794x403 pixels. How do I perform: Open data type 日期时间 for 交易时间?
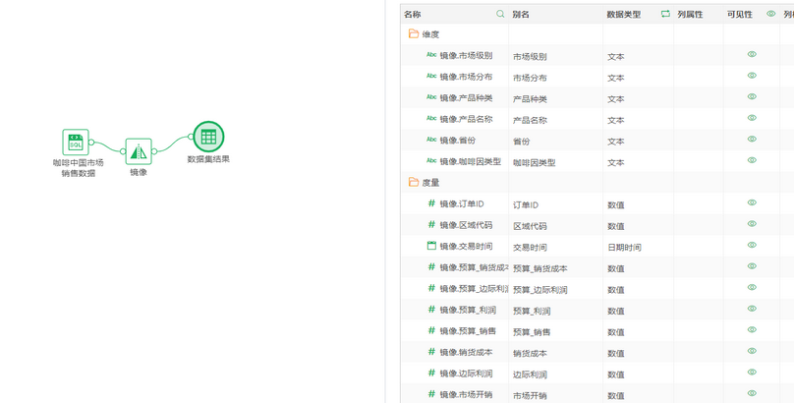[x=624, y=248]
